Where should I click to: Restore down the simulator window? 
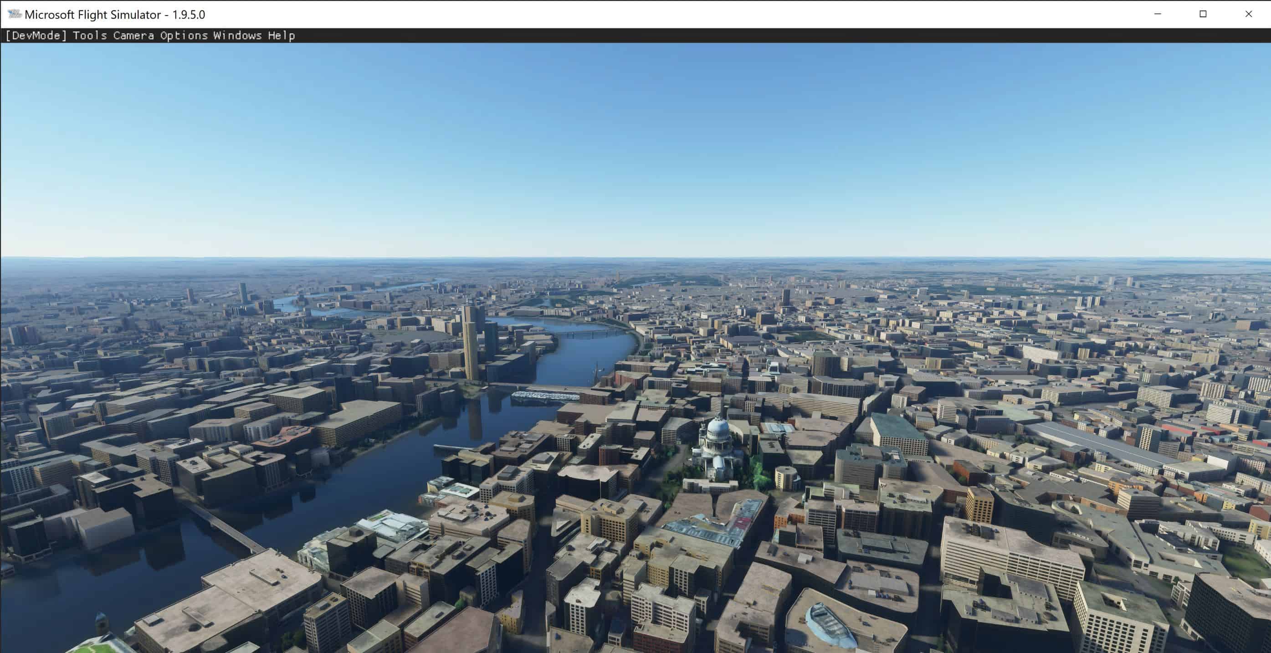coord(1203,14)
